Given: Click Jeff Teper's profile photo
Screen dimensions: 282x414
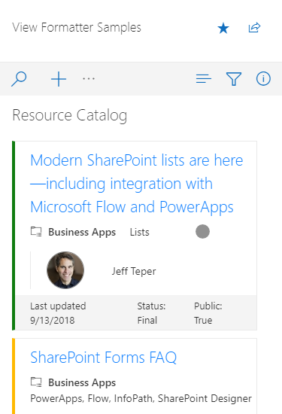Looking at the screenshot, I should (65, 270).
